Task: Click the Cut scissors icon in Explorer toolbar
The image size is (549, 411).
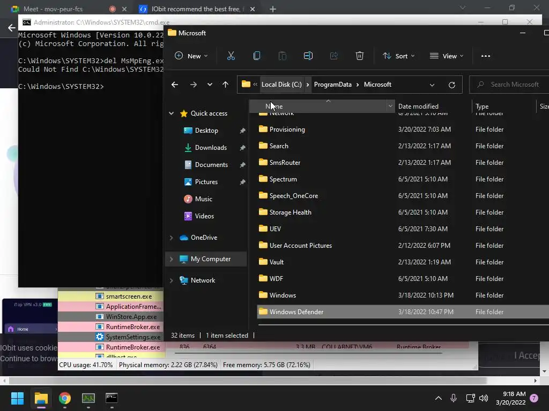Action: [x=231, y=56]
